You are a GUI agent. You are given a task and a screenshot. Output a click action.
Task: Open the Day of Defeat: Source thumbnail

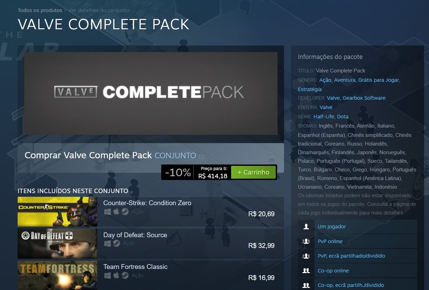click(58, 243)
